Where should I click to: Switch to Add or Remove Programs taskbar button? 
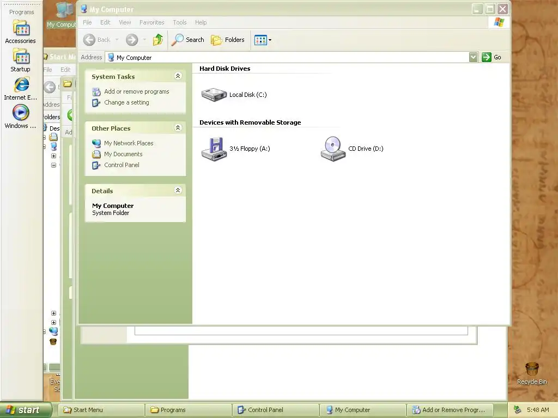click(x=450, y=410)
